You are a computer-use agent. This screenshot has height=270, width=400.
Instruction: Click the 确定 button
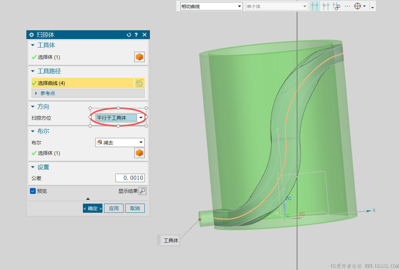[x=93, y=208]
